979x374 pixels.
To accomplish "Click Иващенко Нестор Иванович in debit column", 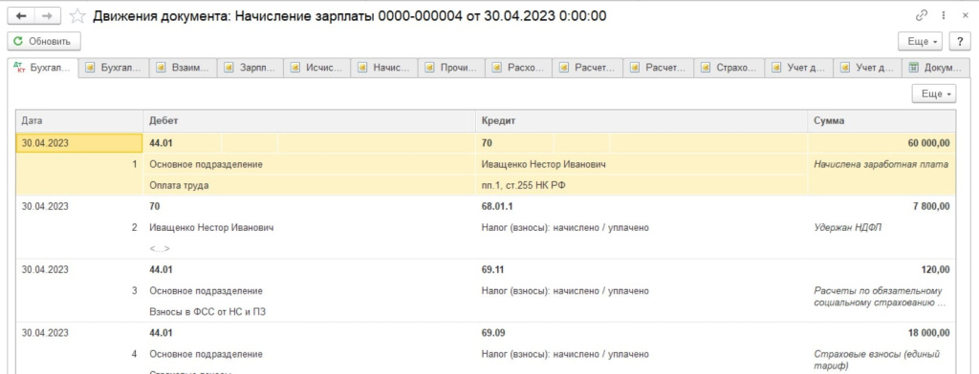I will click(211, 228).
